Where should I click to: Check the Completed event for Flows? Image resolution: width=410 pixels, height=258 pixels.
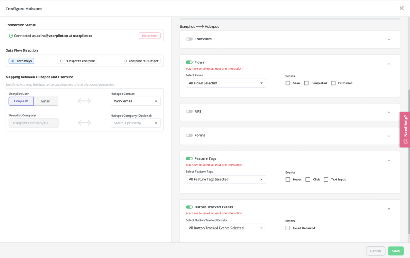point(306,83)
